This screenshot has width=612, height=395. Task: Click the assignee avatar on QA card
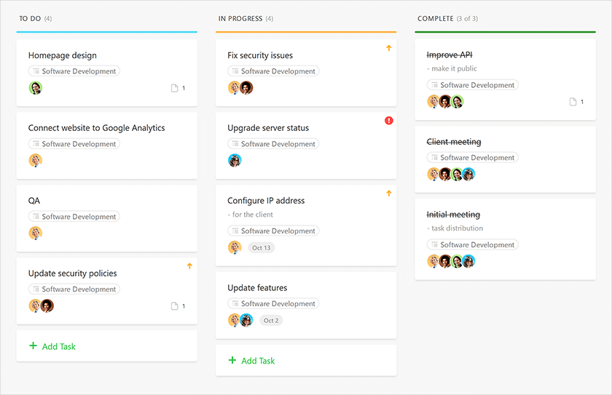coord(36,233)
